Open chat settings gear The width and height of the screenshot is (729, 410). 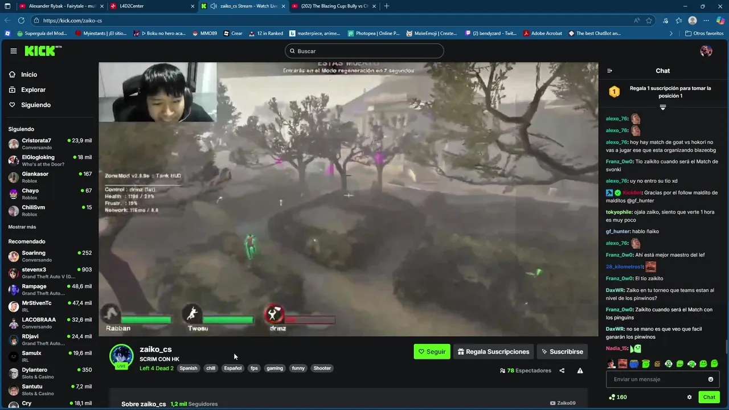689,397
